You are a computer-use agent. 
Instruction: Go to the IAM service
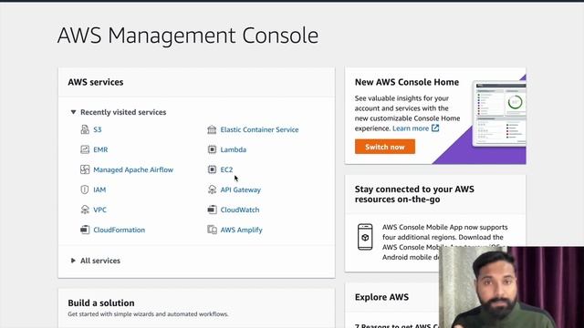(99, 190)
